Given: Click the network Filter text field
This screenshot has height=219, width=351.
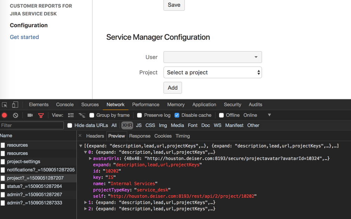Looking at the screenshot, I should click(x=32, y=125).
